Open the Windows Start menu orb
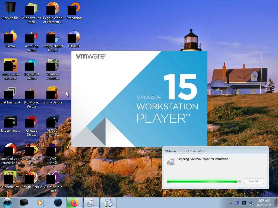Viewport: 278px width, 208px height. coord(7,203)
